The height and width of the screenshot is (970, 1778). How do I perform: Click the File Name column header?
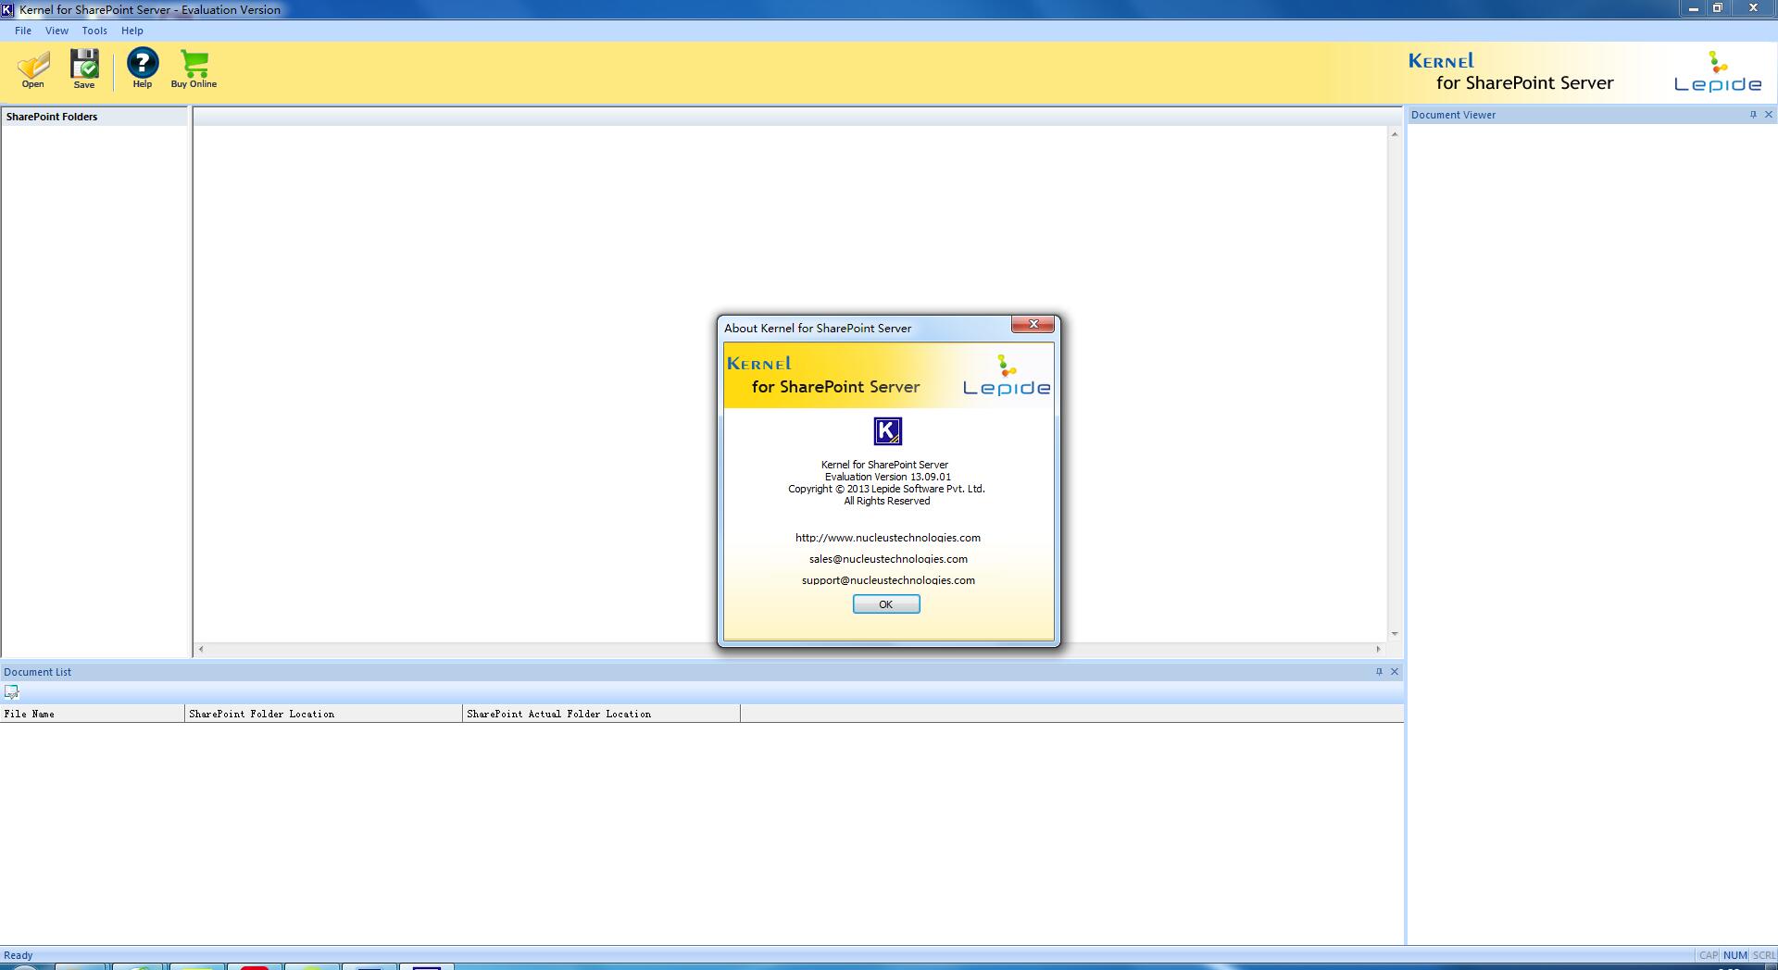93,714
